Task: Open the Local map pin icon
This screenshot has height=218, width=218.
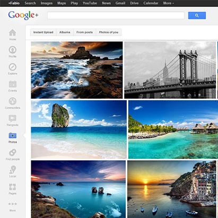Action: tap(13, 169)
